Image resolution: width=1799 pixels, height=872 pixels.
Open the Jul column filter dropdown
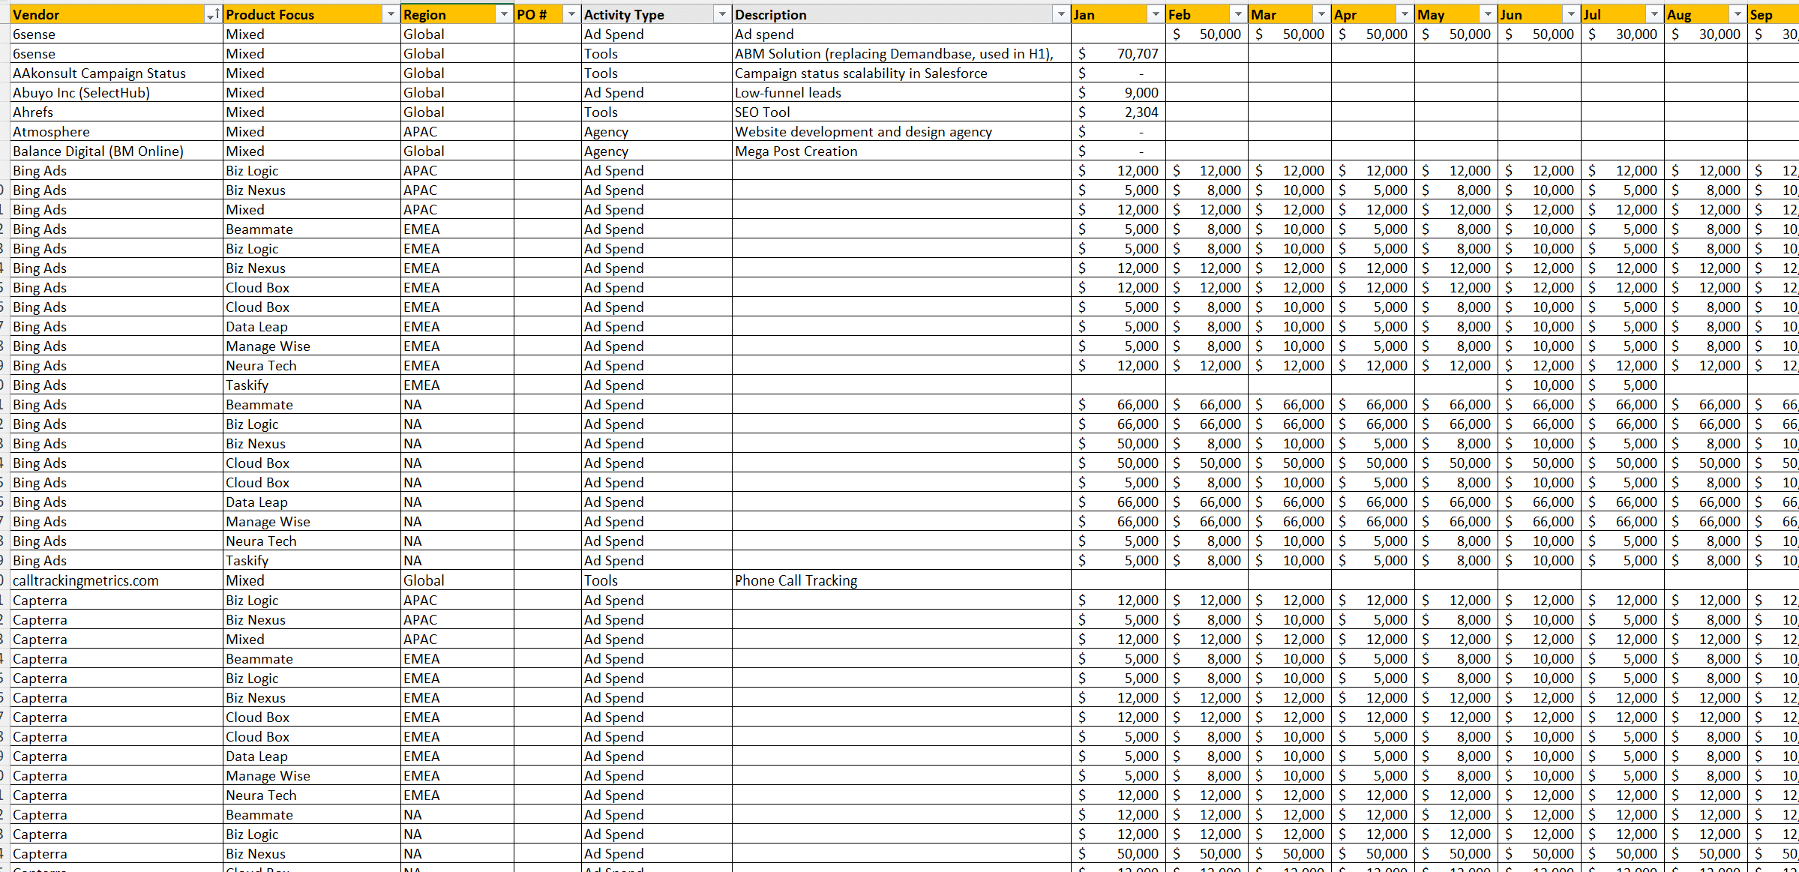click(1654, 14)
